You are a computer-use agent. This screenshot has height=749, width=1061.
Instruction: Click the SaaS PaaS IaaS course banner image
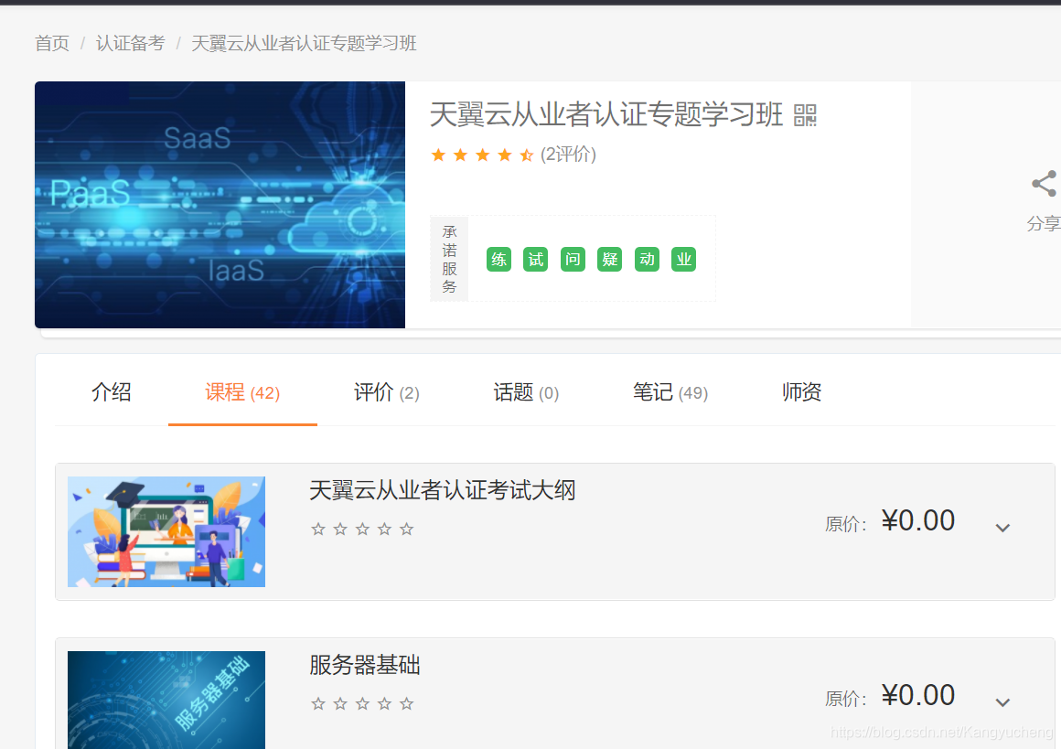click(x=220, y=205)
